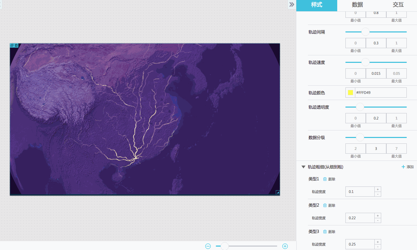The height and width of the screenshot is (250, 417).
Task: Increase 类型2 轨迹宽度 with plus stepper
Action: click(x=378, y=216)
